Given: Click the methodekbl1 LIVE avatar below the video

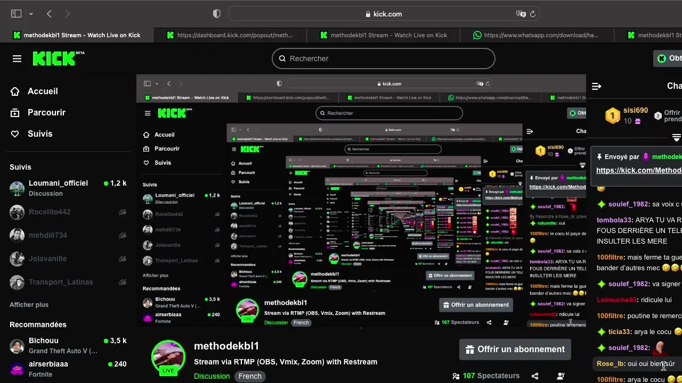Looking at the screenshot, I should pyautogui.click(x=168, y=357).
